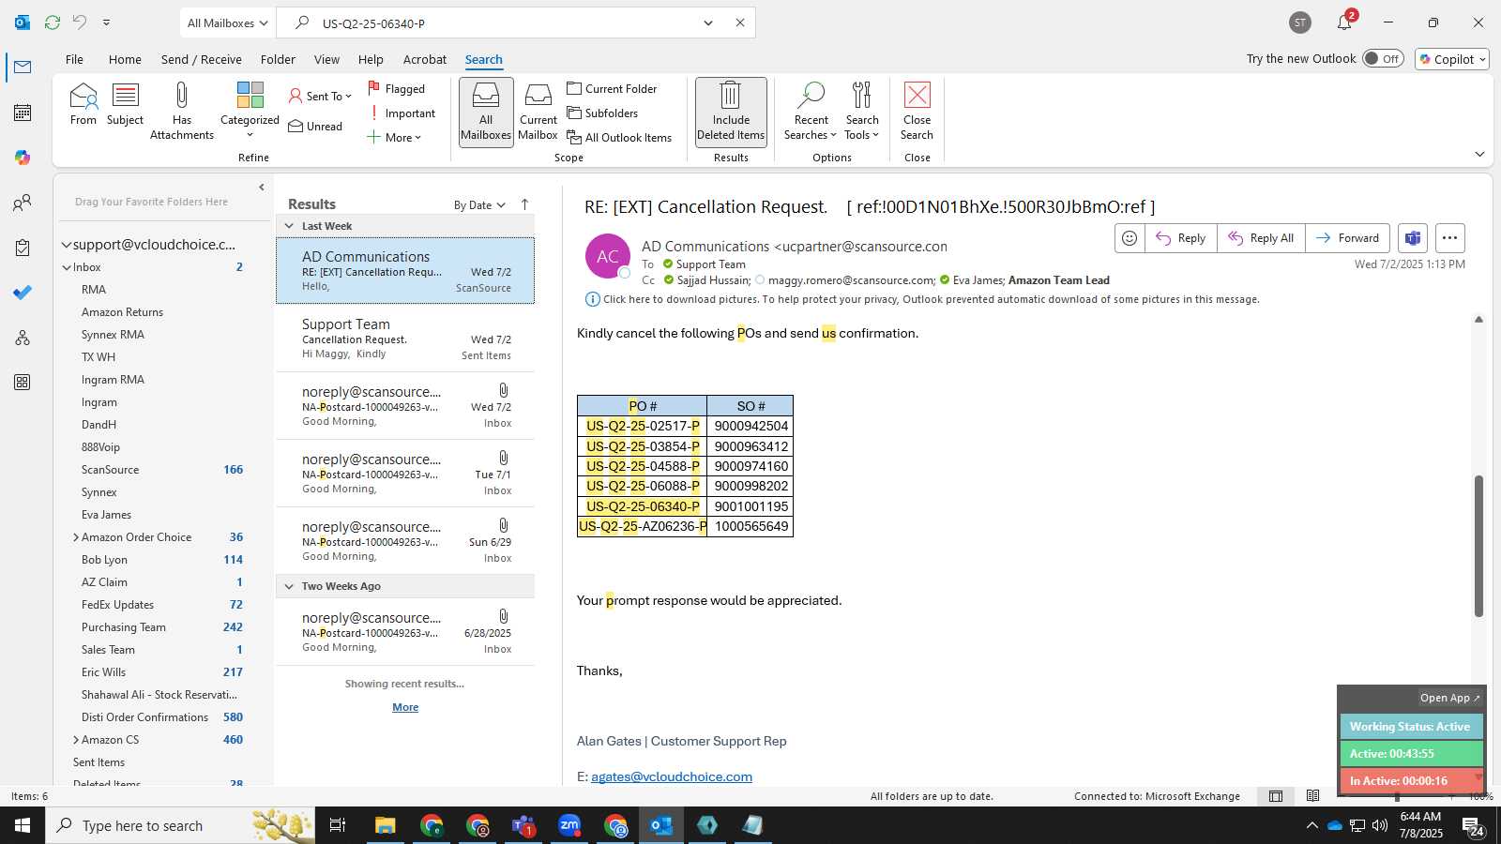Select Current Folder scope
1501x844 pixels.
click(x=612, y=89)
